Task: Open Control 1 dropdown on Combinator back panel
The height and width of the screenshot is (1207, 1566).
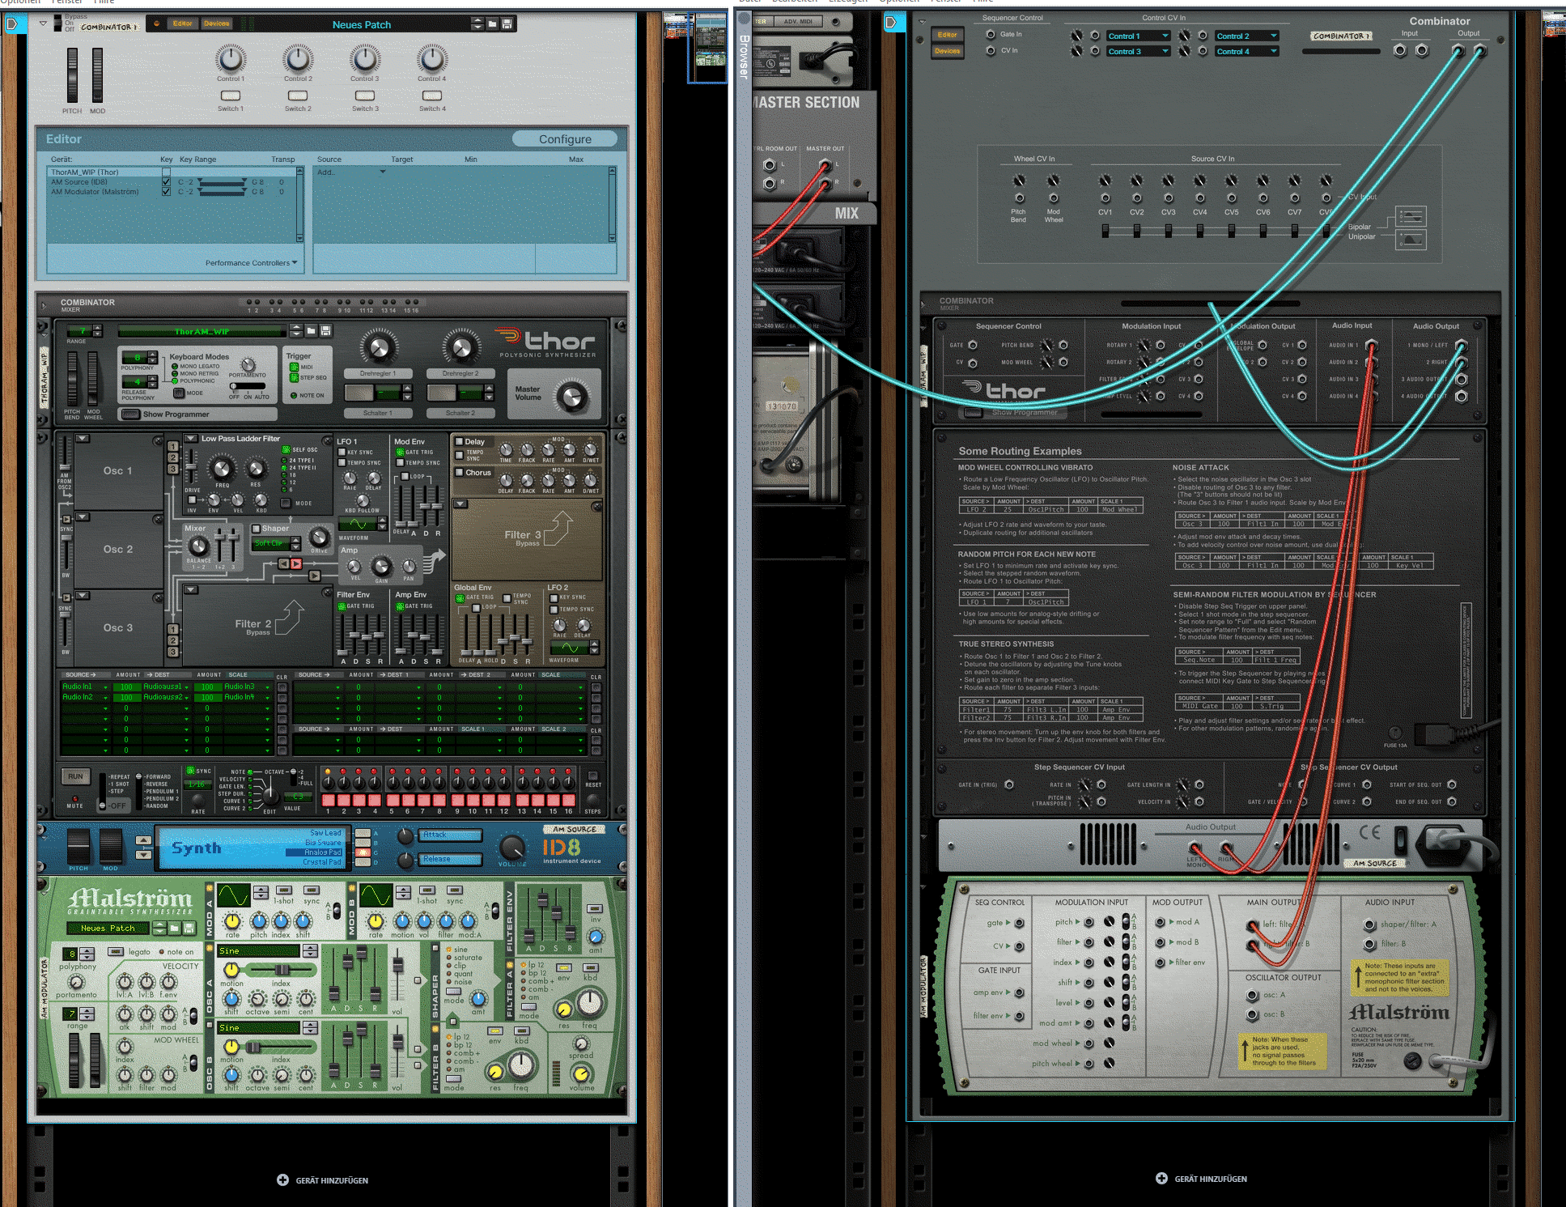Action: pos(1139,36)
